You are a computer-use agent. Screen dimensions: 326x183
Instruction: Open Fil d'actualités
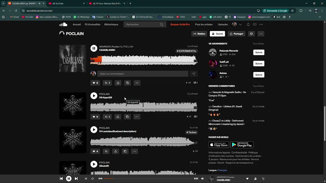92,24
